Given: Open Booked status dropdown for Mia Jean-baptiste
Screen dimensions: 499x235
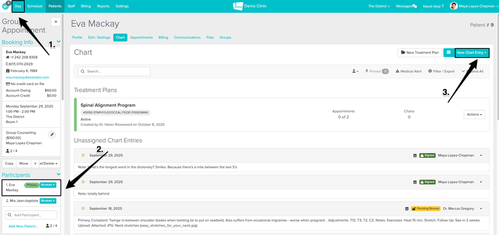Looking at the screenshot, I should [x=48, y=201].
